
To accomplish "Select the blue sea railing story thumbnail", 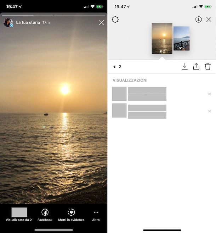I will click(x=181, y=38).
